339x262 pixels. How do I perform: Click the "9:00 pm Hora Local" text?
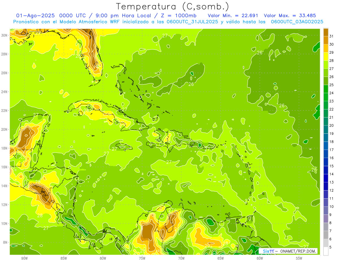pyautogui.click(x=125, y=16)
